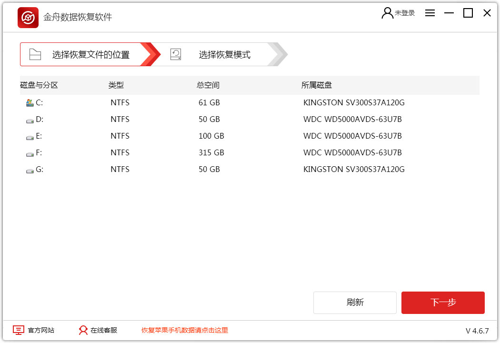This screenshot has width=500, height=343.
Task: Click the 总空间 column header
Action: click(208, 85)
